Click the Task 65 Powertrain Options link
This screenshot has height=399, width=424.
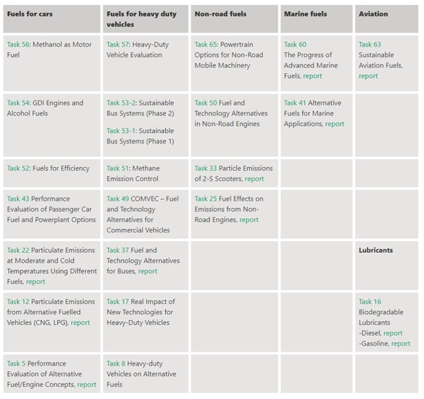tap(206, 44)
